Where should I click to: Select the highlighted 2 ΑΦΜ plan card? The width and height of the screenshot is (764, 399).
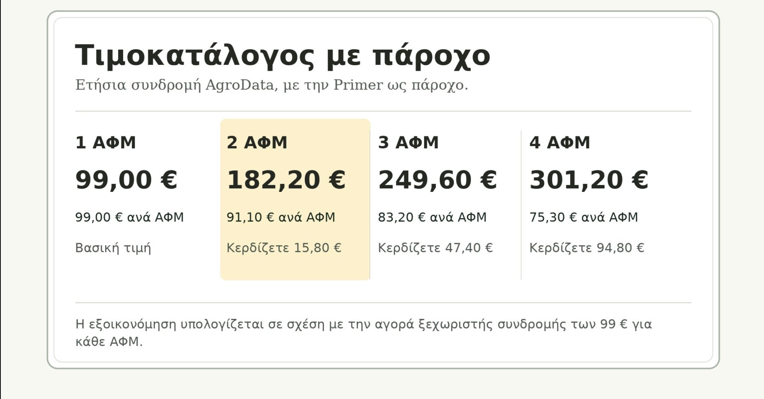coord(295,199)
